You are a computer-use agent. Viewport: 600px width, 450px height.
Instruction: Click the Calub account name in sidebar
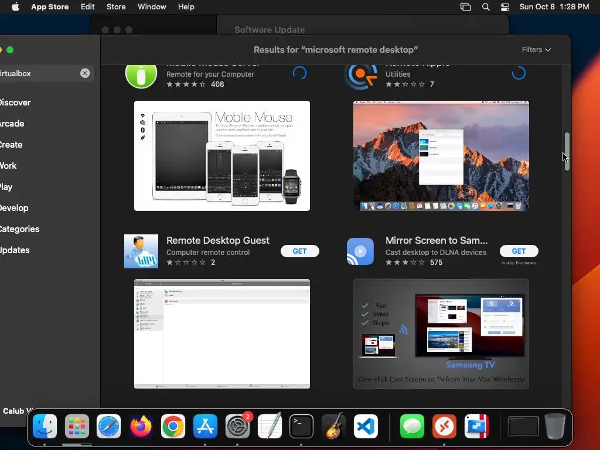pos(17,411)
